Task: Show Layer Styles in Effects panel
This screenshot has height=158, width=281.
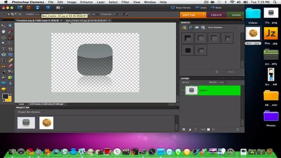Action: tap(191, 28)
